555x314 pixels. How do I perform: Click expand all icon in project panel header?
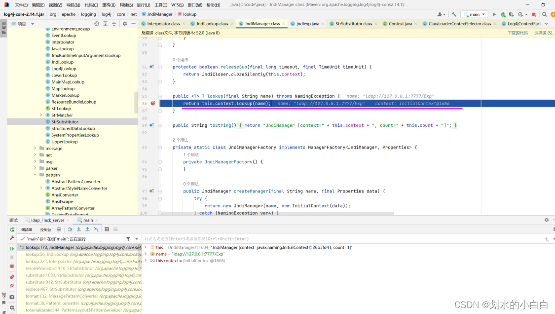pos(105,24)
